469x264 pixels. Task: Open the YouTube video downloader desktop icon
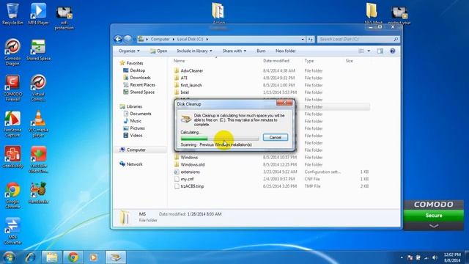click(38, 159)
